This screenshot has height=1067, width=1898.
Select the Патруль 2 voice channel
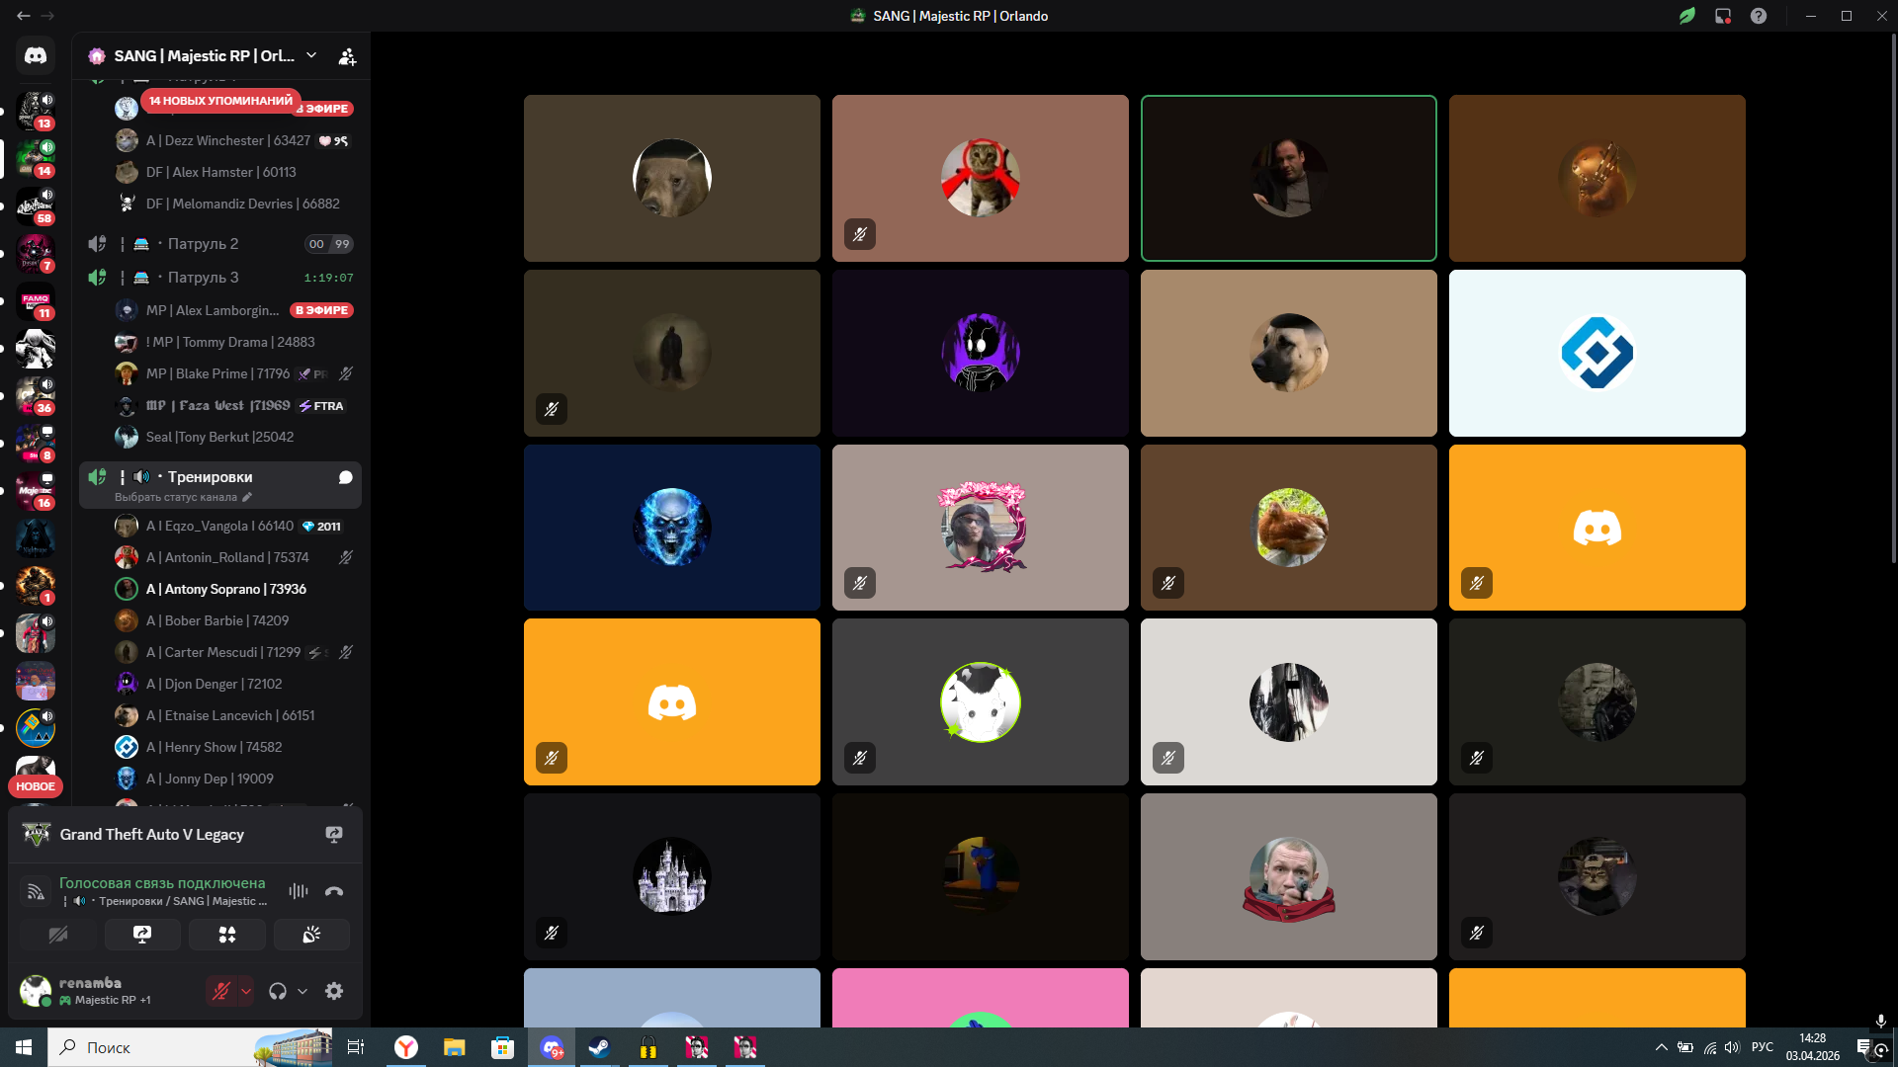point(203,244)
